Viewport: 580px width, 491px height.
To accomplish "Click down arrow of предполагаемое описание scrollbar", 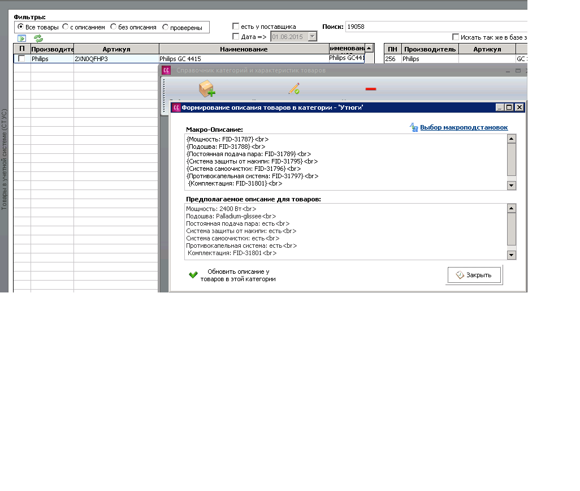I will (x=512, y=255).
